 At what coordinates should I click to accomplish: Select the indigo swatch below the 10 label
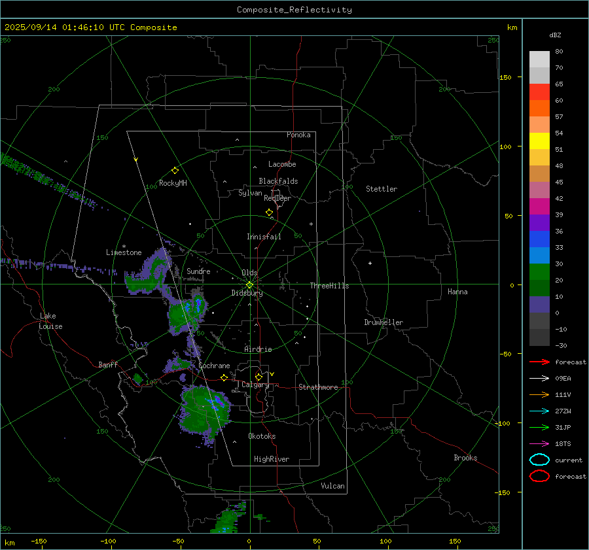point(539,304)
